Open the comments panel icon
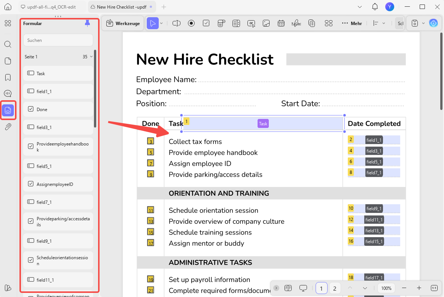Viewport: 444px width, 297px height. pyautogui.click(x=8, y=94)
